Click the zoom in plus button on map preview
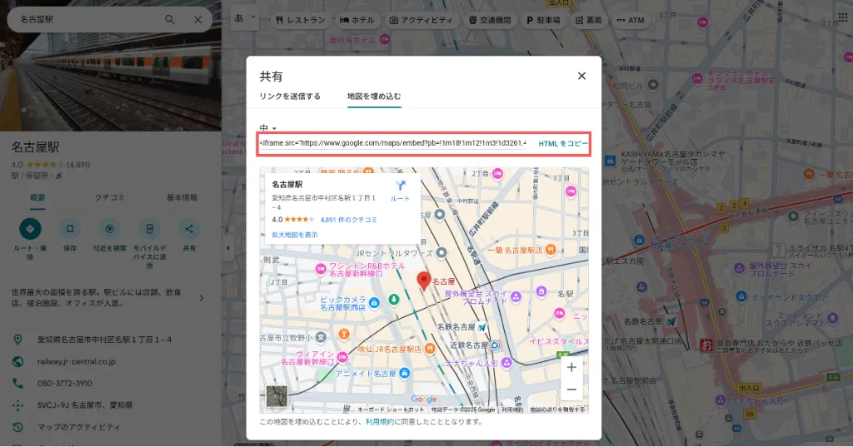Screen dimensions: 853x447 571,367
